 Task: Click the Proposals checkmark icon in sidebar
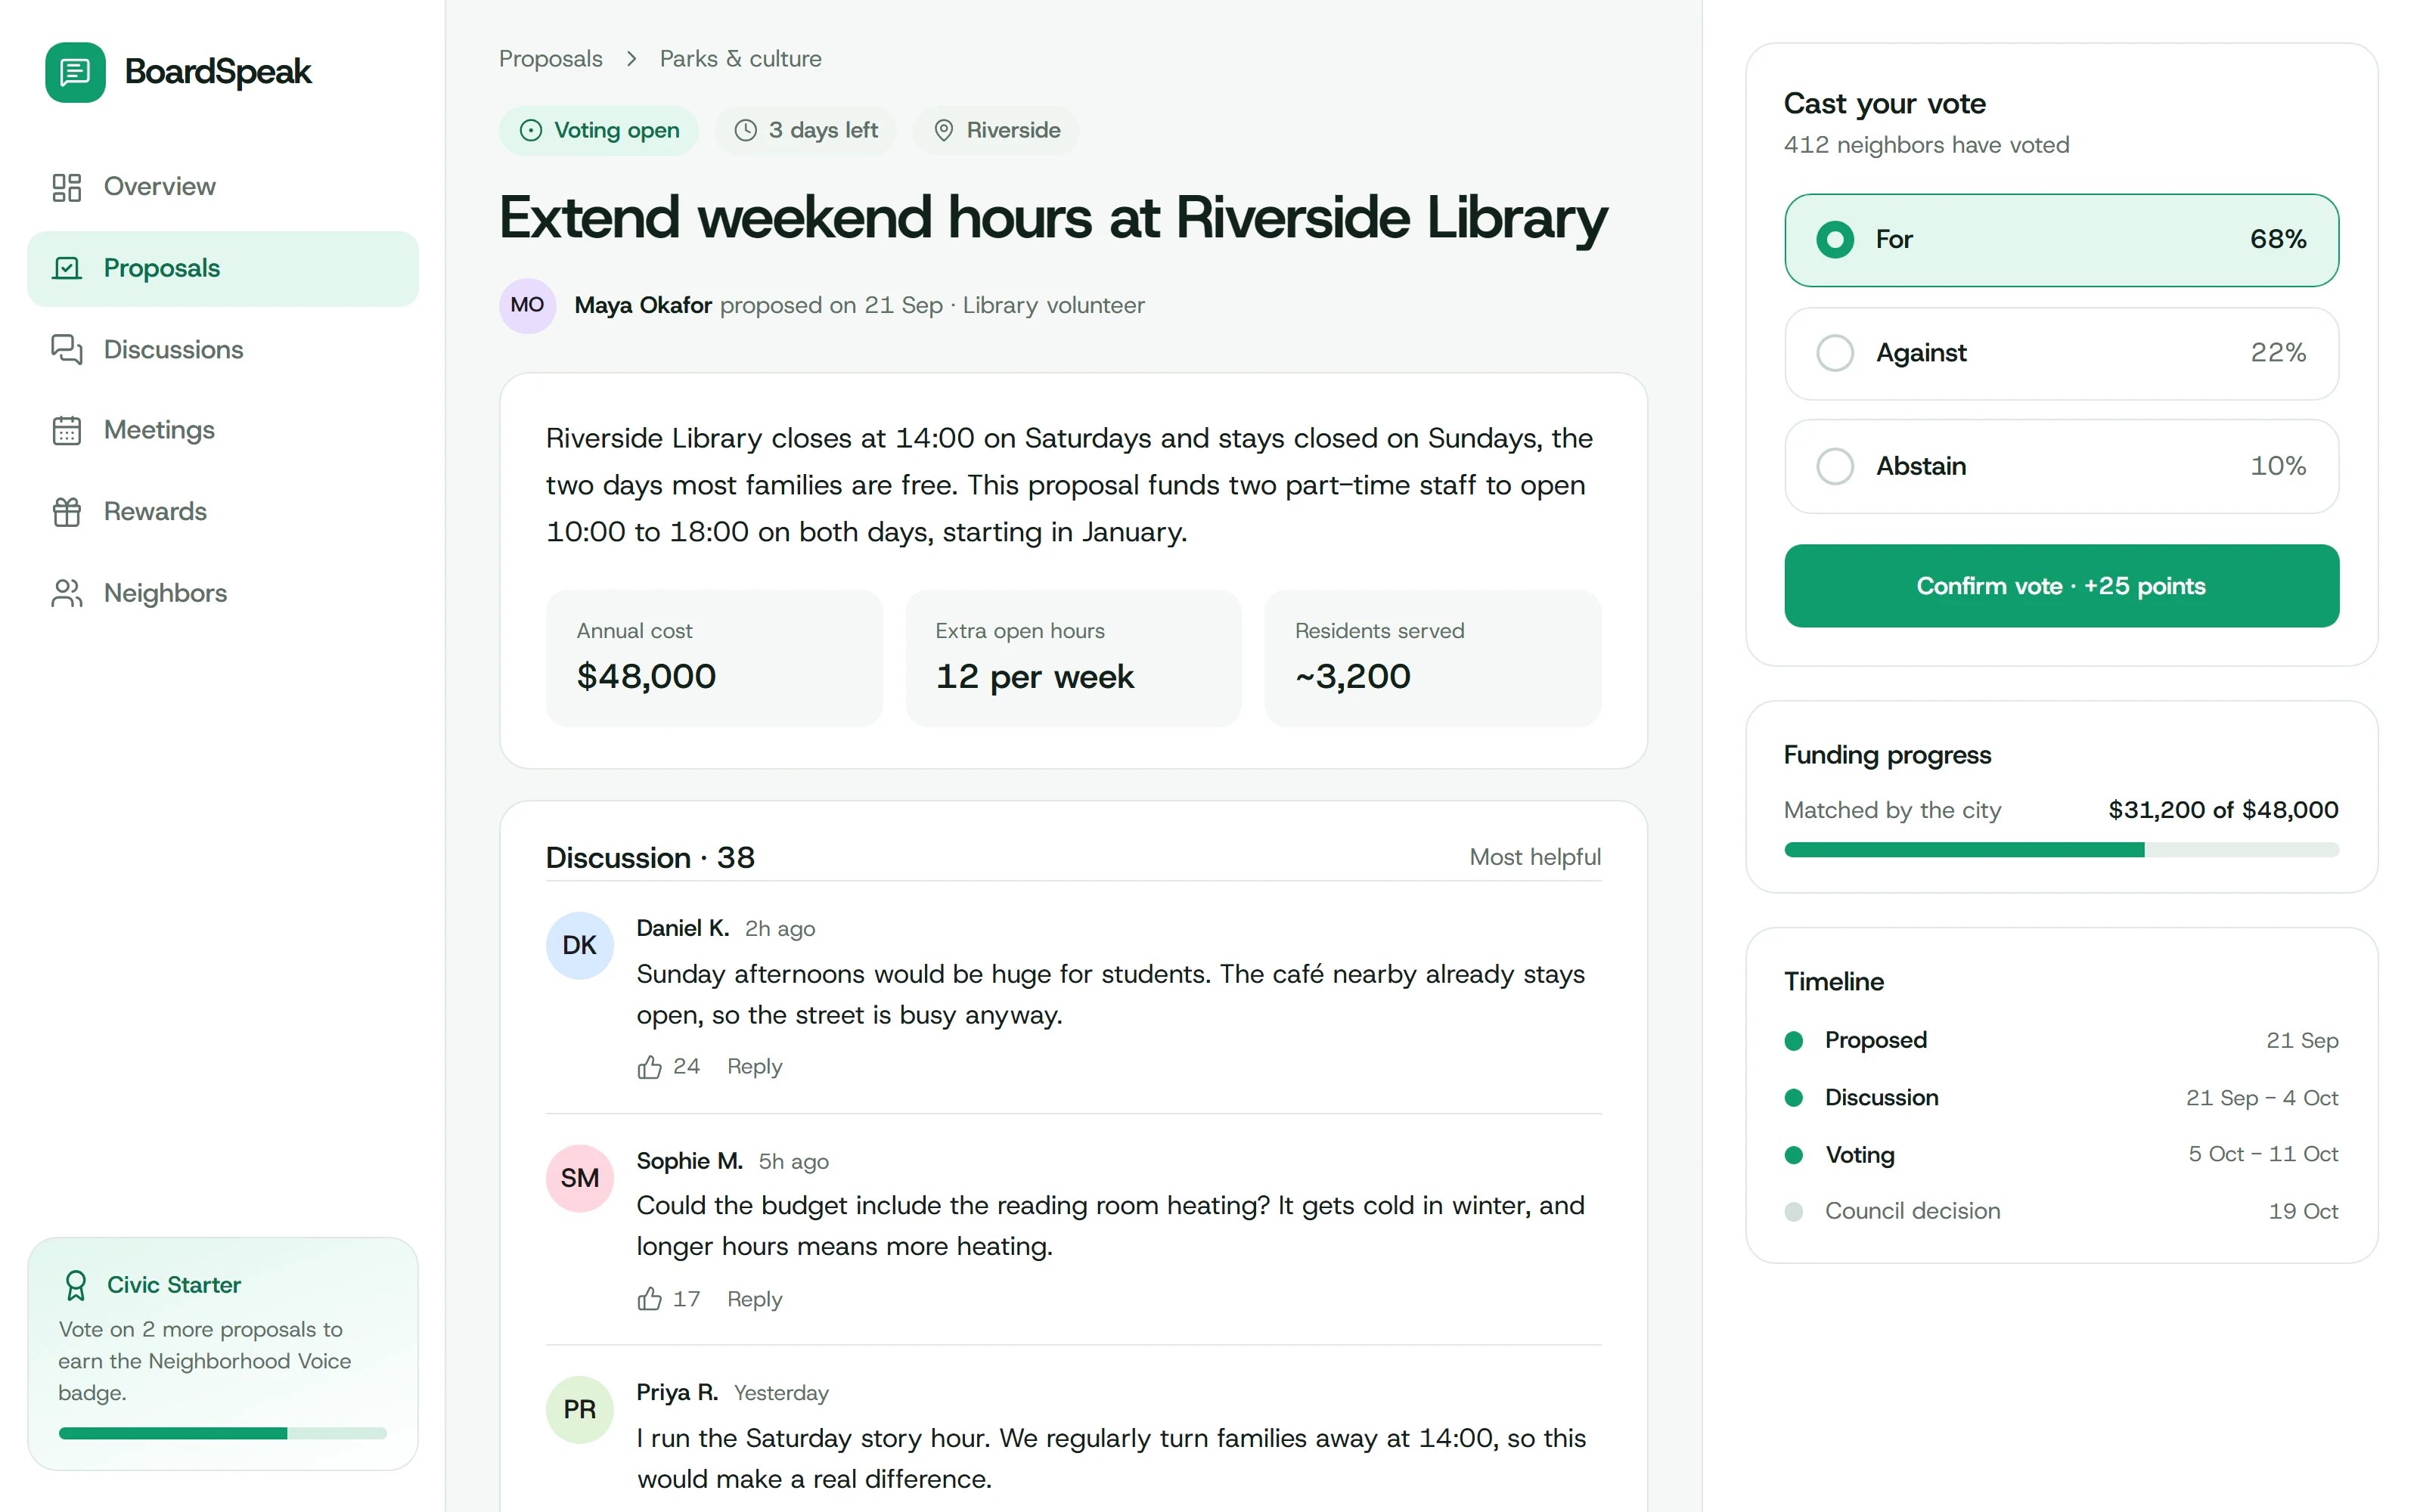tap(67, 268)
